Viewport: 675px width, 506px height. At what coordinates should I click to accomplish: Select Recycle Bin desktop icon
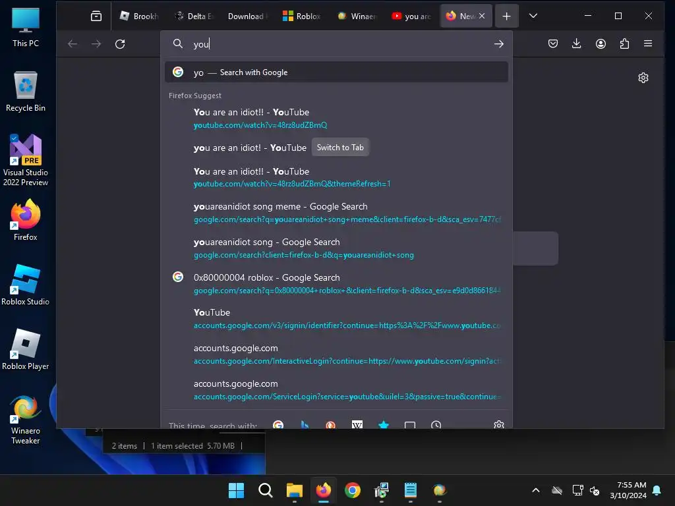click(26, 92)
